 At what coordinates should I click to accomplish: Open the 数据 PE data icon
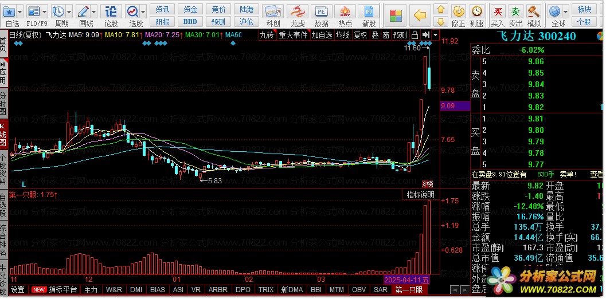pyautogui.click(x=321, y=11)
